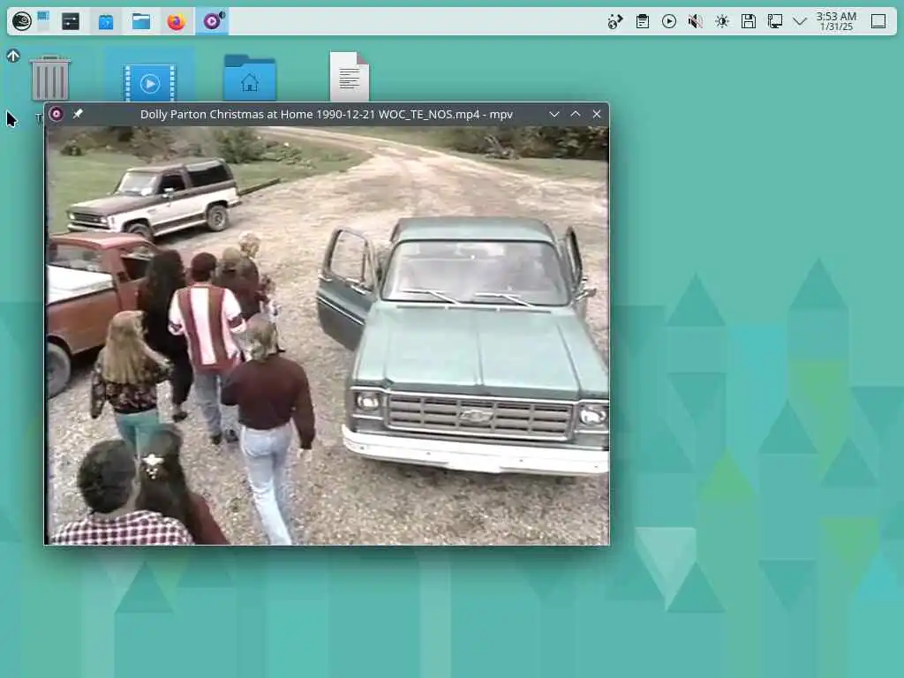This screenshot has width=904, height=678.
Task: Open the disks and devices applet
Action: click(749, 21)
